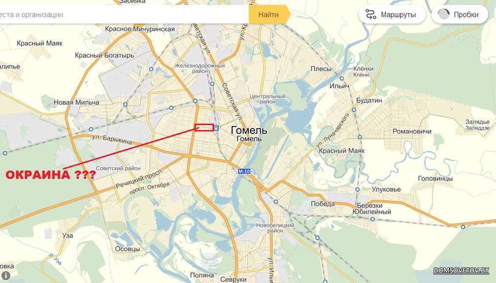Click the DOMSOVETOV.BY watermark link

coord(461,270)
